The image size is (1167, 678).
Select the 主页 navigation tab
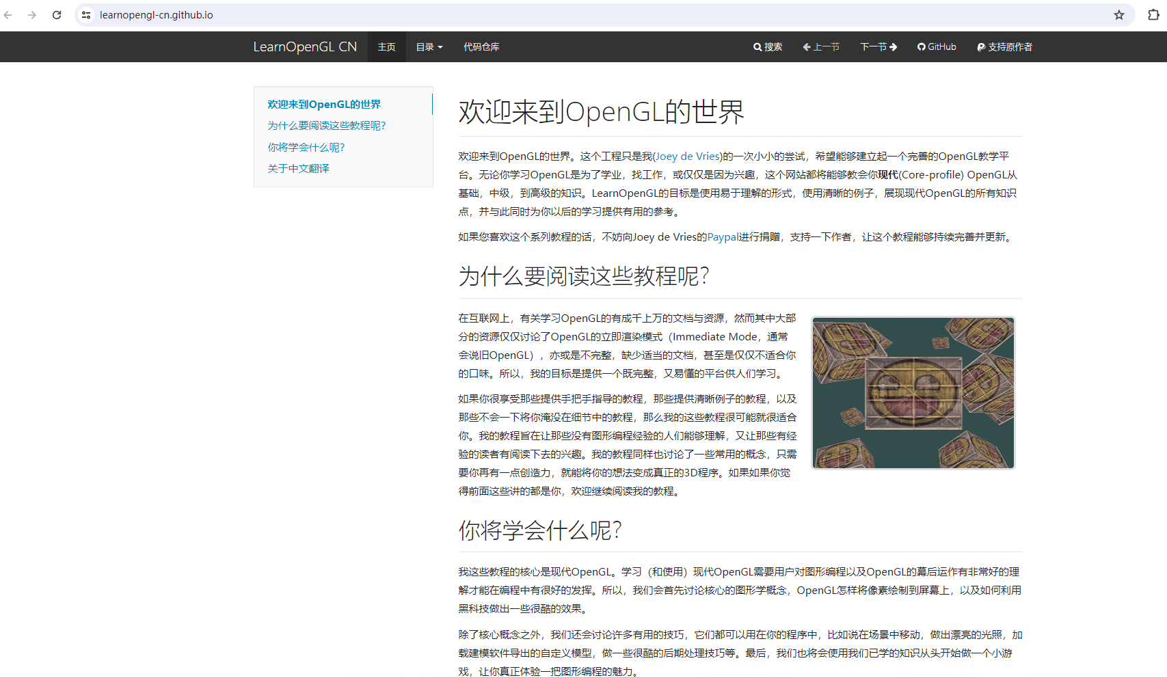point(387,46)
